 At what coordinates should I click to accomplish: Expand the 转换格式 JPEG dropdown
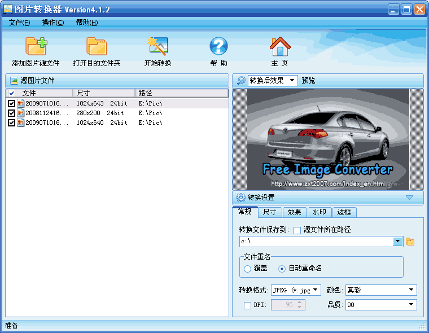point(315,290)
